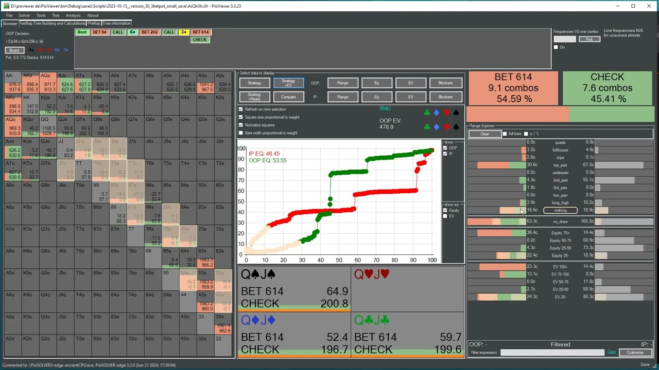Toggle Refresh on new selection checkbox
The width and height of the screenshot is (659, 370).
(x=241, y=109)
